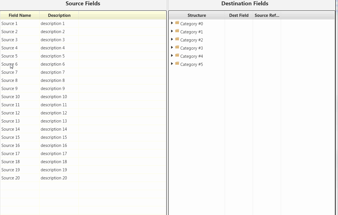Select the Source 12 field row
This screenshot has width=338, height=215.
click(11, 113)
